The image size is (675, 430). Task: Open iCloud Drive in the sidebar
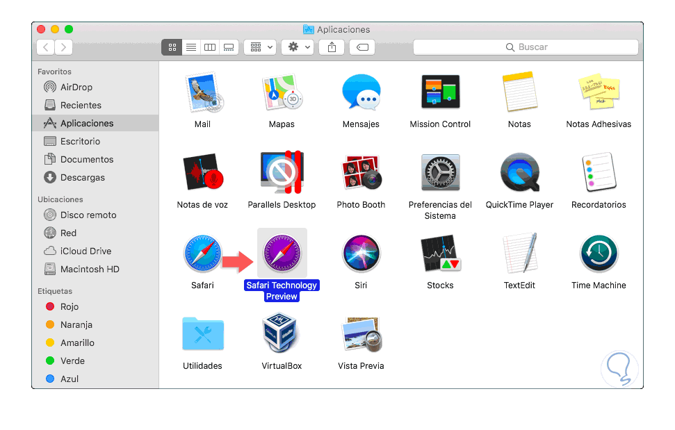tap(95, 251)
